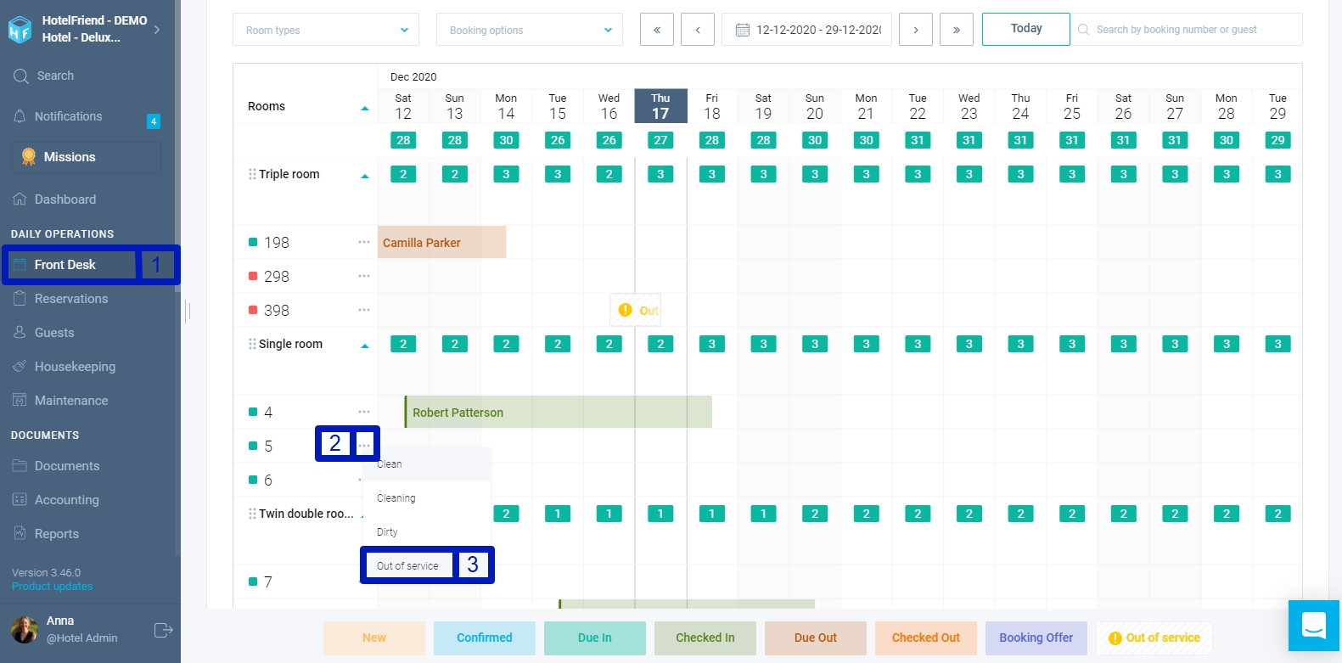Click the Accounting icon
The height and width of the screenshot is (663, 1342).
(20, 499)
